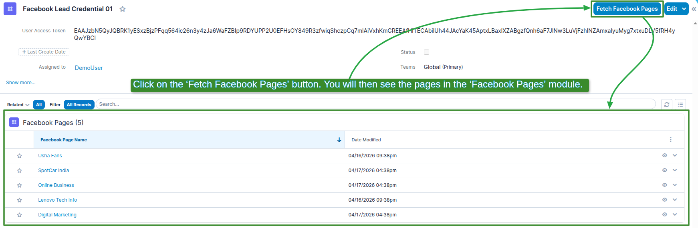
Task: Focus the subpanel Search field
Action: [x=376, y=104]
